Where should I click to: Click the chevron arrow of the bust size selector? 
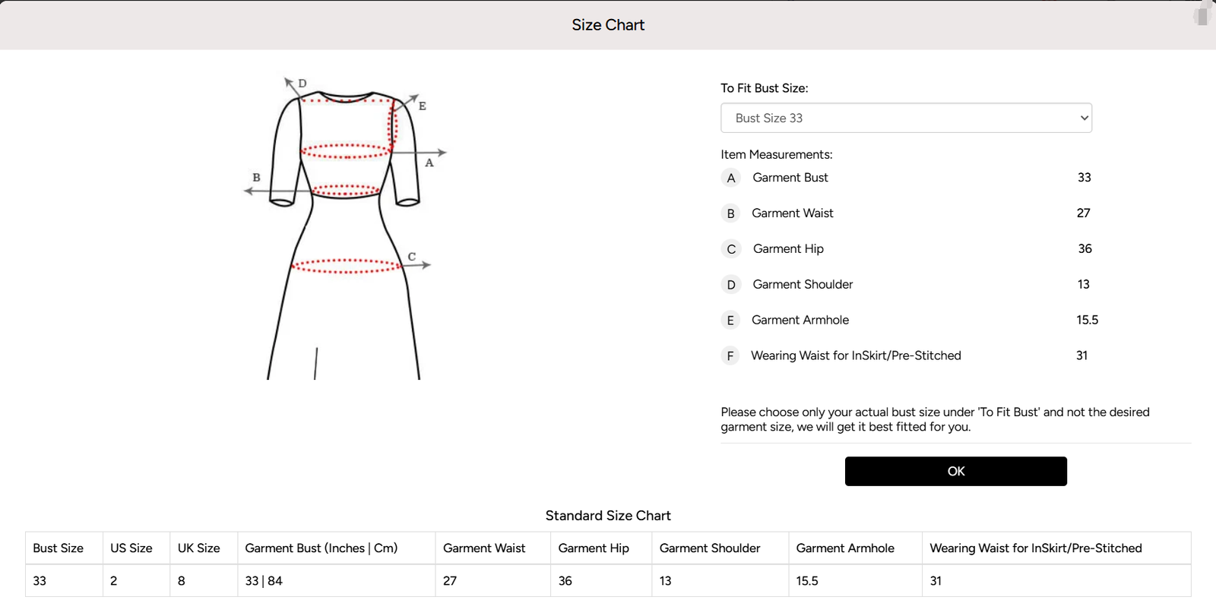(x=1084, y=118)
